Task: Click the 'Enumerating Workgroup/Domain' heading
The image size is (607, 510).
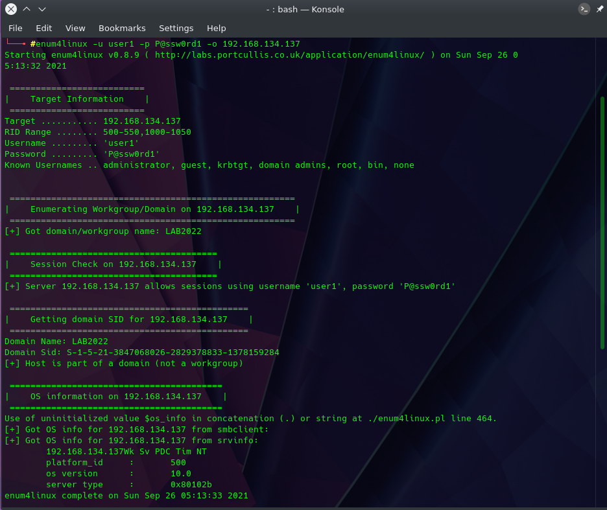Action: pyautogui.click(x=152, y=209)
